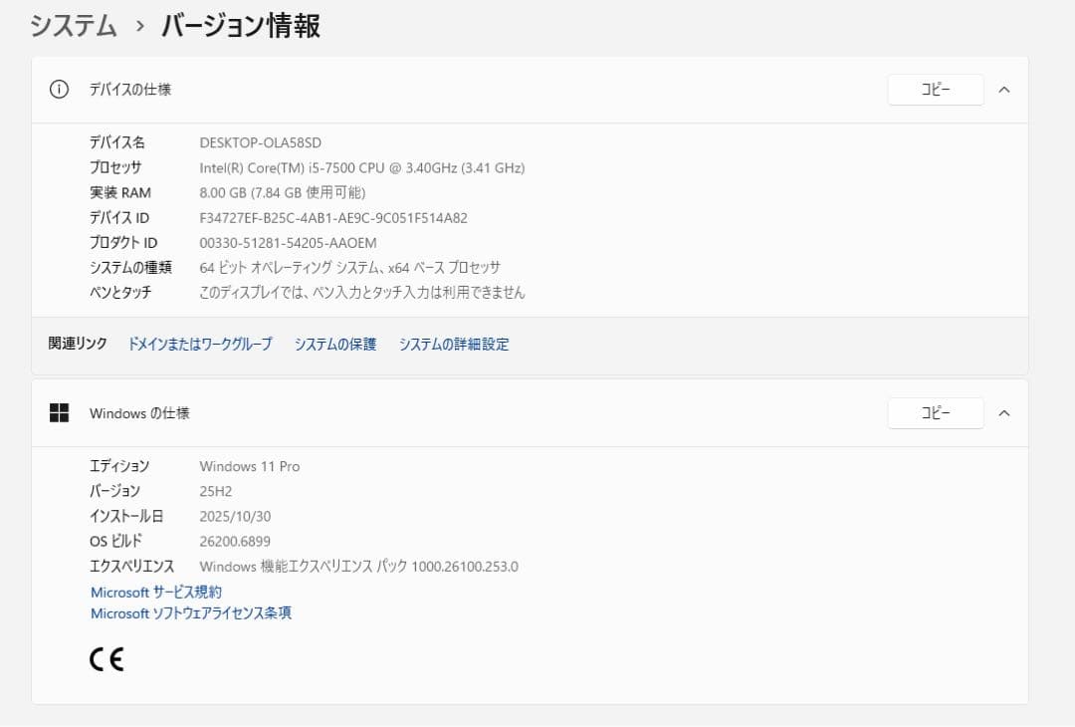
Task: Open ドメインまたはワークグループ settings
Action: pos(200,344)
